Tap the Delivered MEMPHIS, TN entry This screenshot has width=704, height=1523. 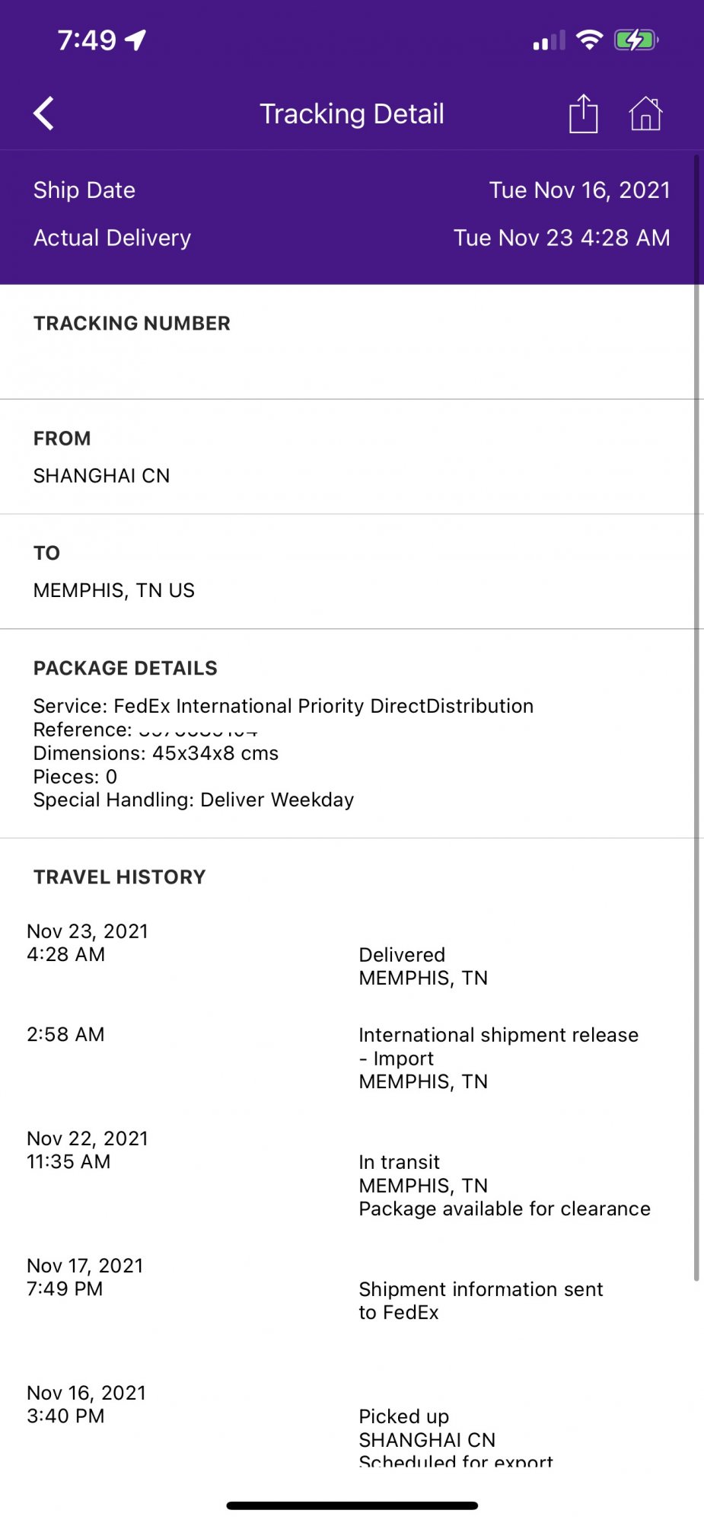coord(423,966)
